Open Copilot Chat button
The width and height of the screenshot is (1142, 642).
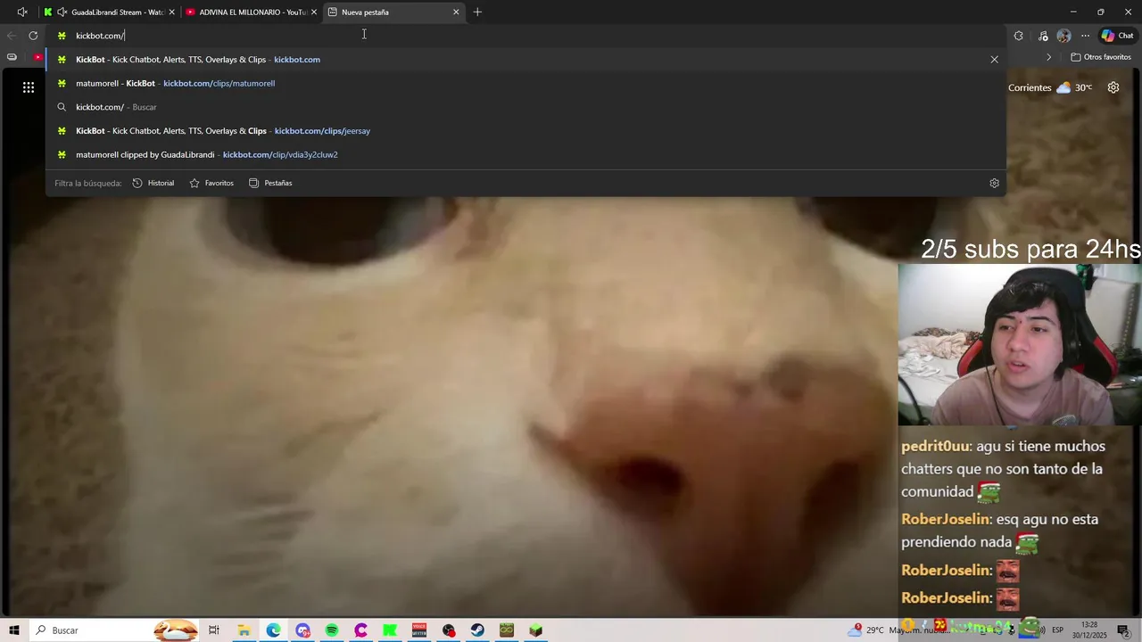pos(1117,36)
